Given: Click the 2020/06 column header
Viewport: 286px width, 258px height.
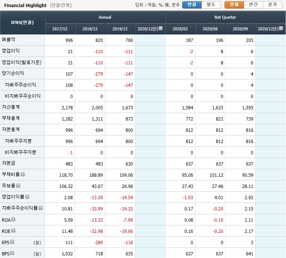Looking at the screenshot, I should click(x=210, y=29).
